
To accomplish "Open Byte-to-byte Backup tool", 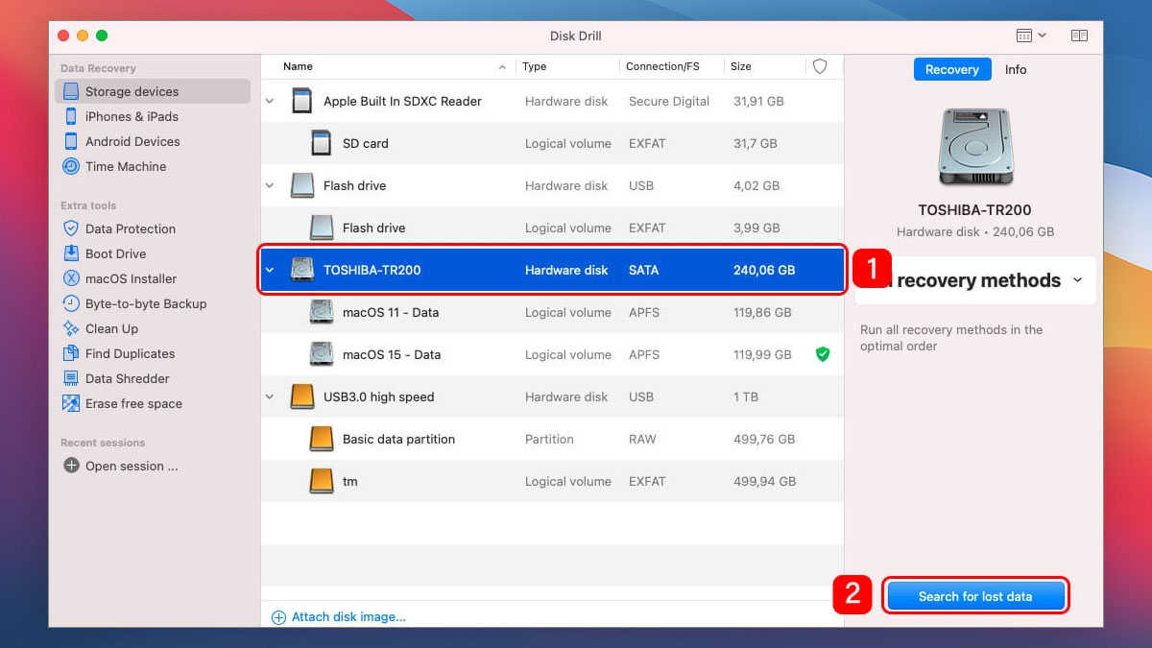I will [146, 303].
